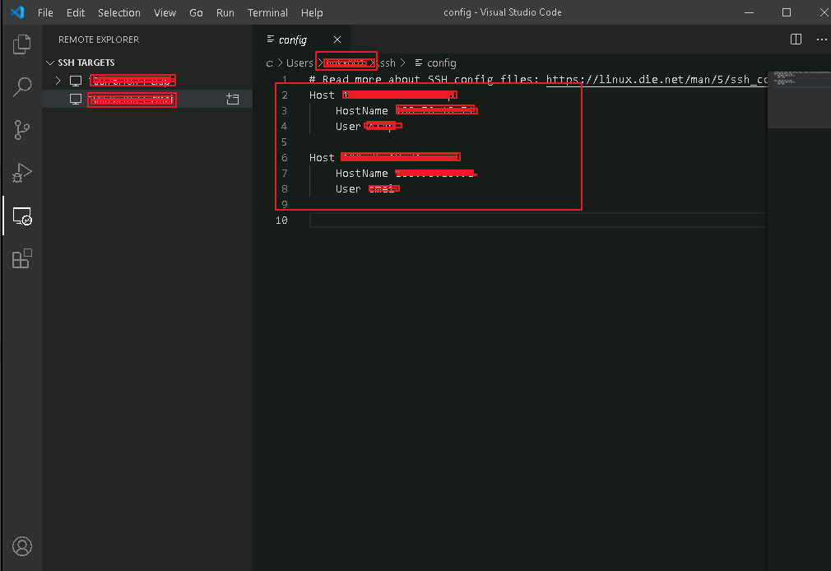Image resolution: width=831 pixels, height=571 pixels.
Task: Open the Run and Debug view
Action: coord(21,173)
